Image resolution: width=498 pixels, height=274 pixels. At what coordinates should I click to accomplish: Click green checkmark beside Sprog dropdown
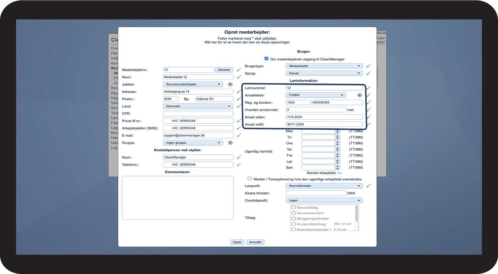click(x=368, y=73)
